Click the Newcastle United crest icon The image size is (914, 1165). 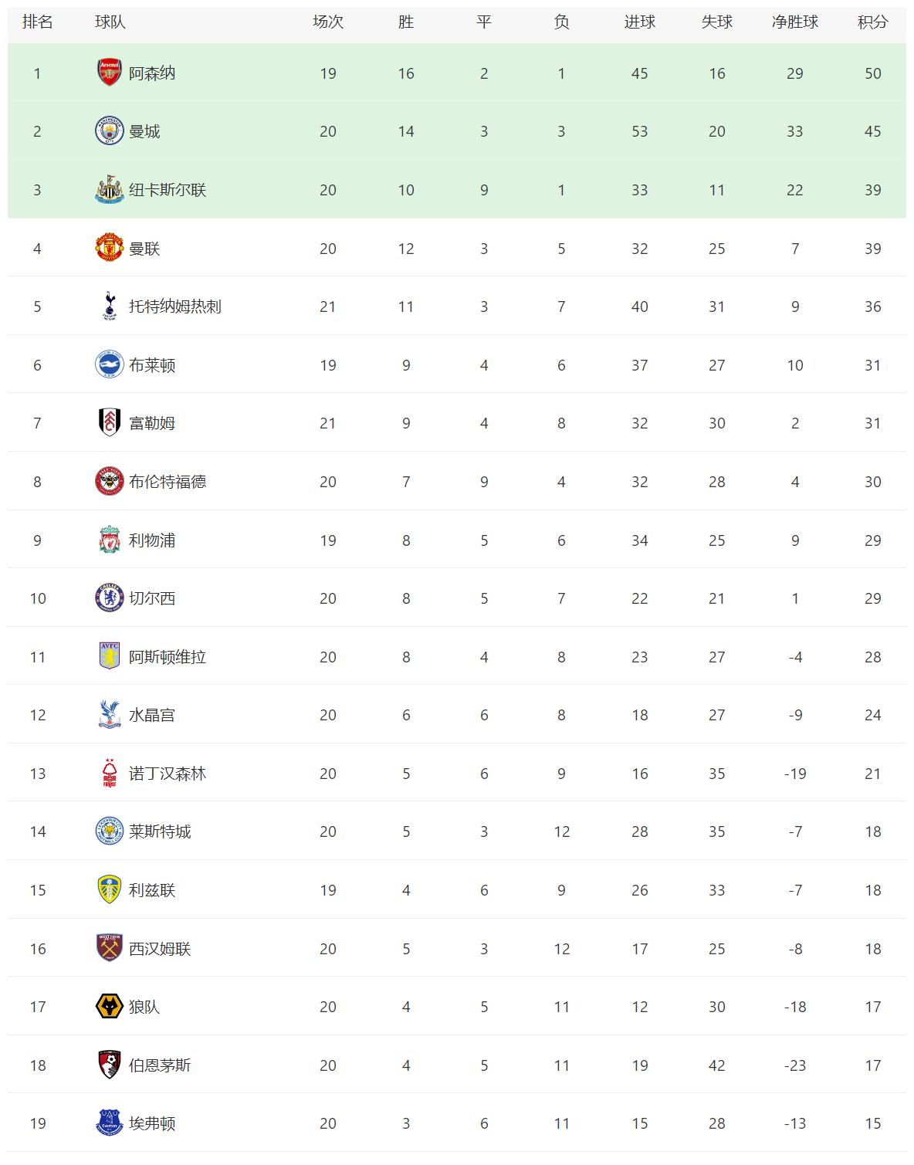109,190
